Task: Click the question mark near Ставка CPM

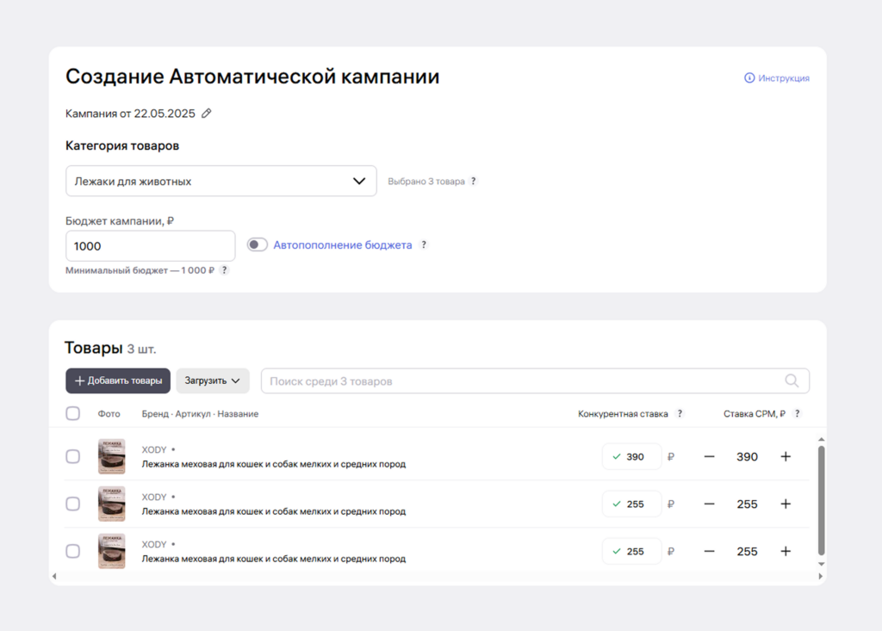Action: (797, 413)
